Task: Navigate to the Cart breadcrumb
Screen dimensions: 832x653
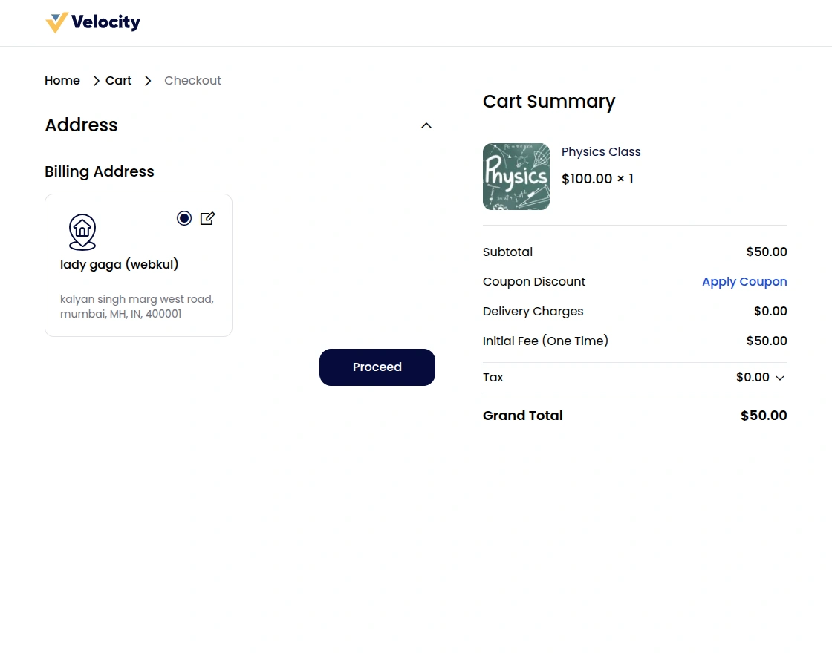Action: tap(118, 81)
